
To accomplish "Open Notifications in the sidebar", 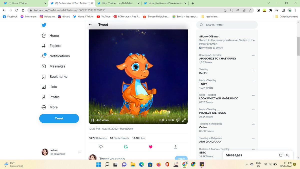I will point(55,56).
